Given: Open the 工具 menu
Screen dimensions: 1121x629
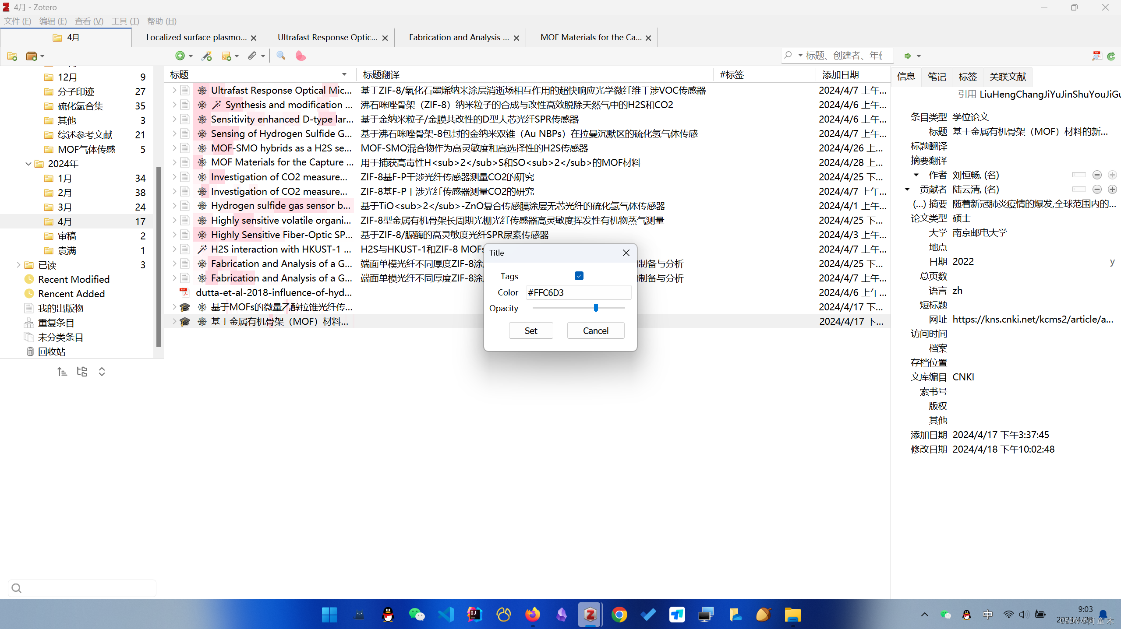Looking at the screenshot, I should (x=125, y=21).
